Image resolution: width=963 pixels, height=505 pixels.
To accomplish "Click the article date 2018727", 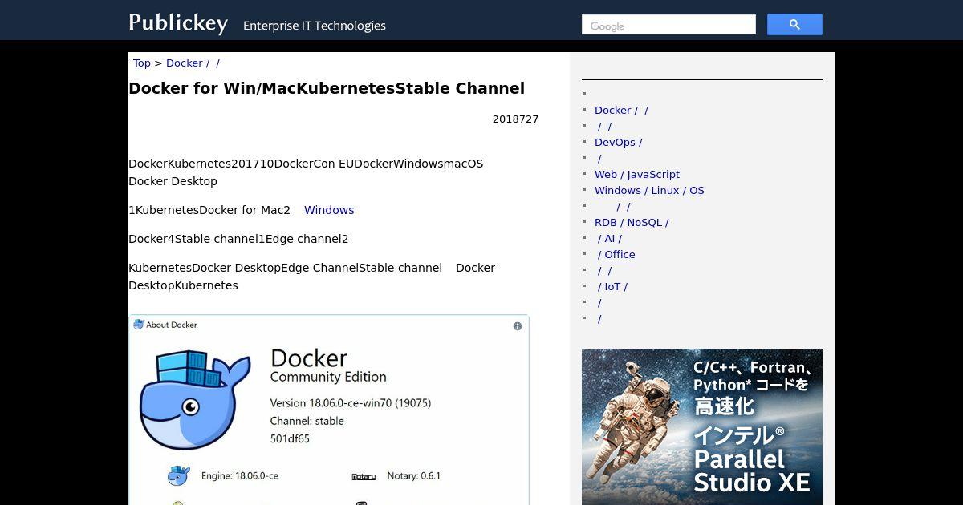I will pos(515,119).
